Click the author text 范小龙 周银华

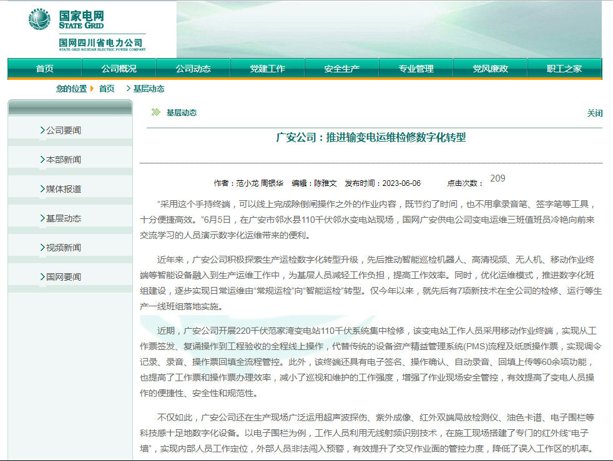(x=260, y=183)
